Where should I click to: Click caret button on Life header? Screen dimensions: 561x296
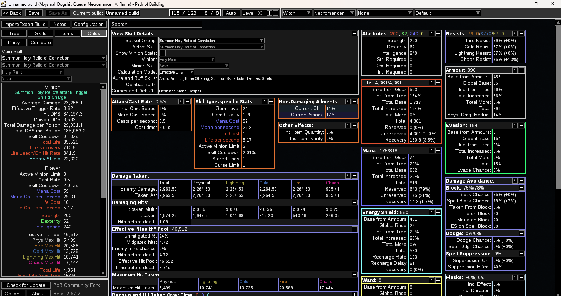coord(432,83)
